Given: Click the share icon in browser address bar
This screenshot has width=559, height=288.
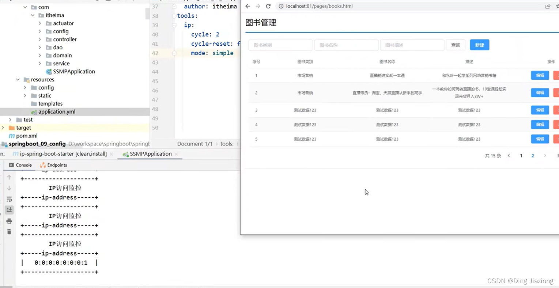Looking at the screenshot, I should [548, 6].
